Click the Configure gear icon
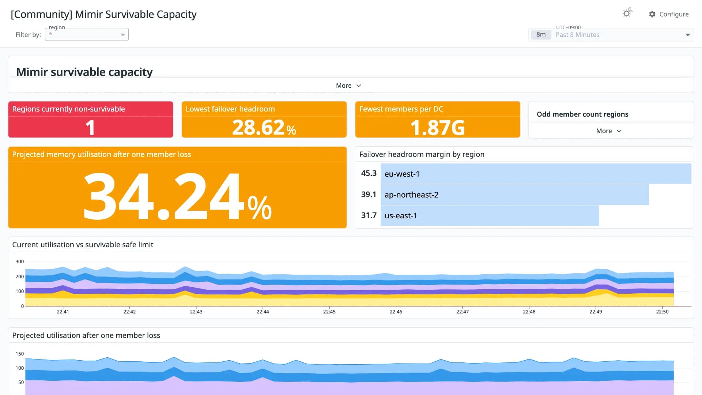 coord(652,14)
